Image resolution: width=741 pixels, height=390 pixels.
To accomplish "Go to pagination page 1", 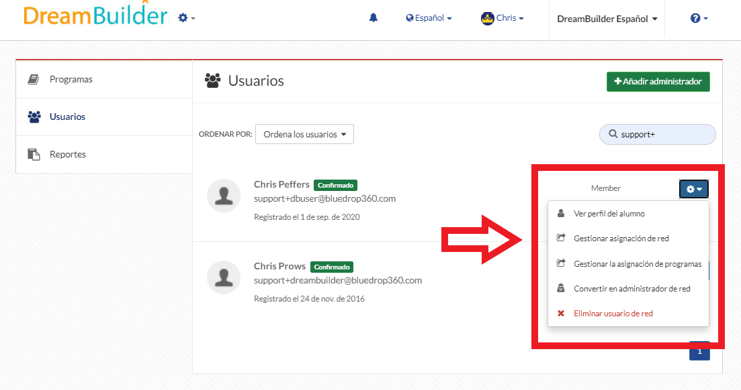I will tap(699, 351).
